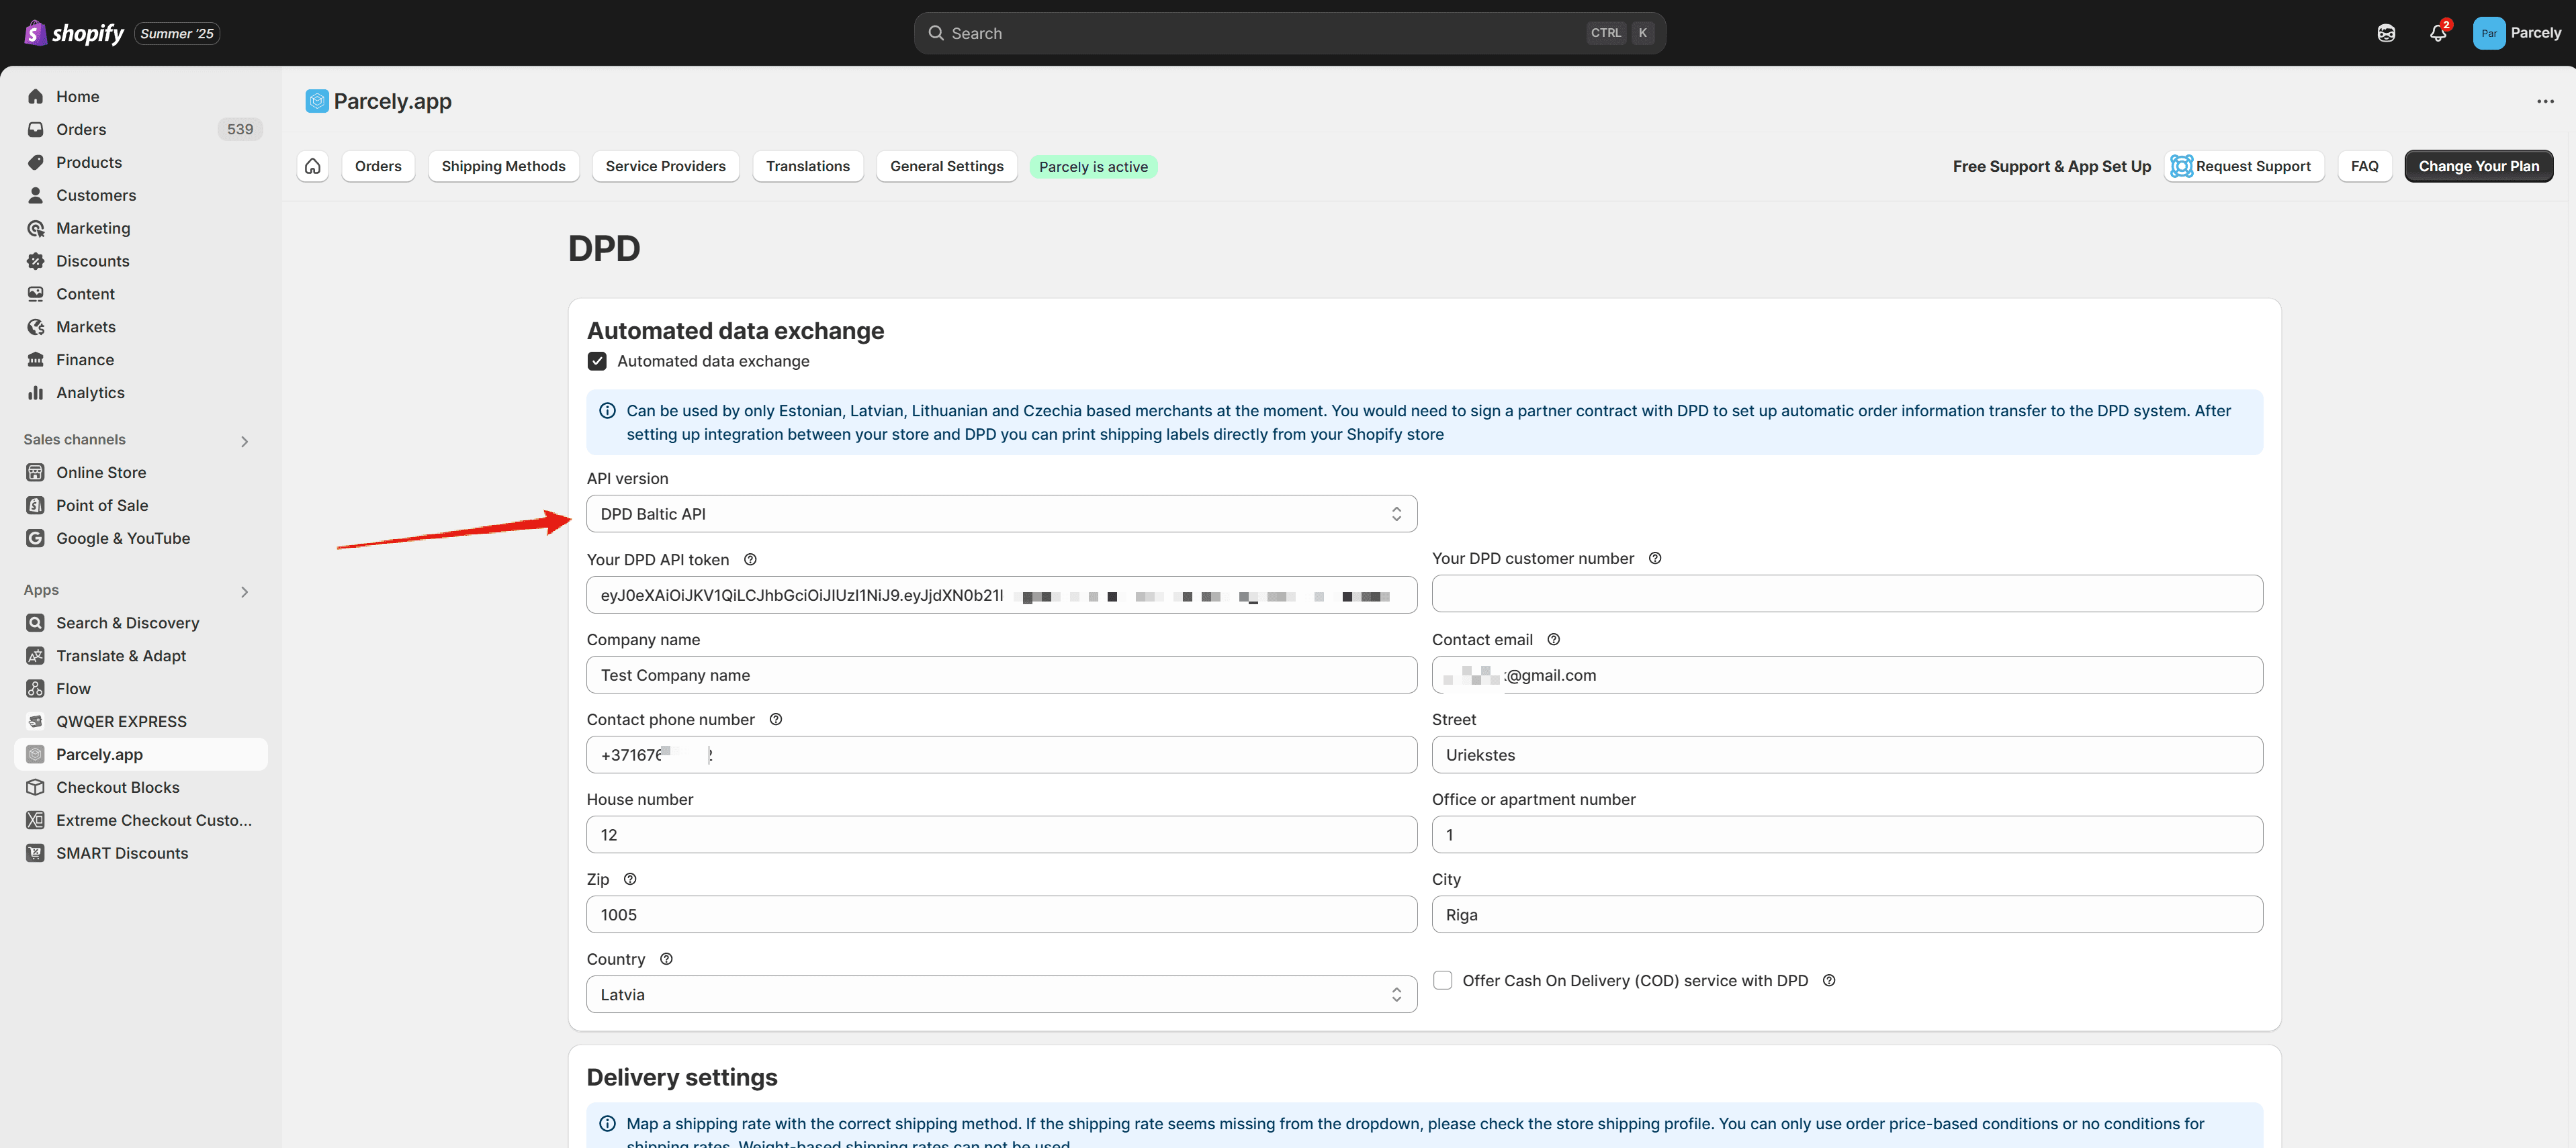Click help icon beside DPD API token
This screenshot has width=2576, height=1148.
click(x=750, y=559)
